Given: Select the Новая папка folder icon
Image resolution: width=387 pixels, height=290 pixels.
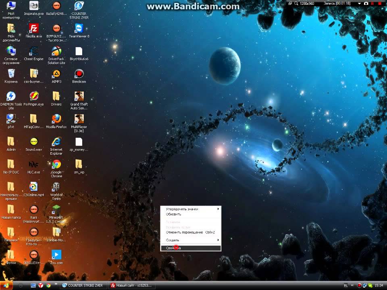Looking at the screenshot, I should tap(11, 212).
